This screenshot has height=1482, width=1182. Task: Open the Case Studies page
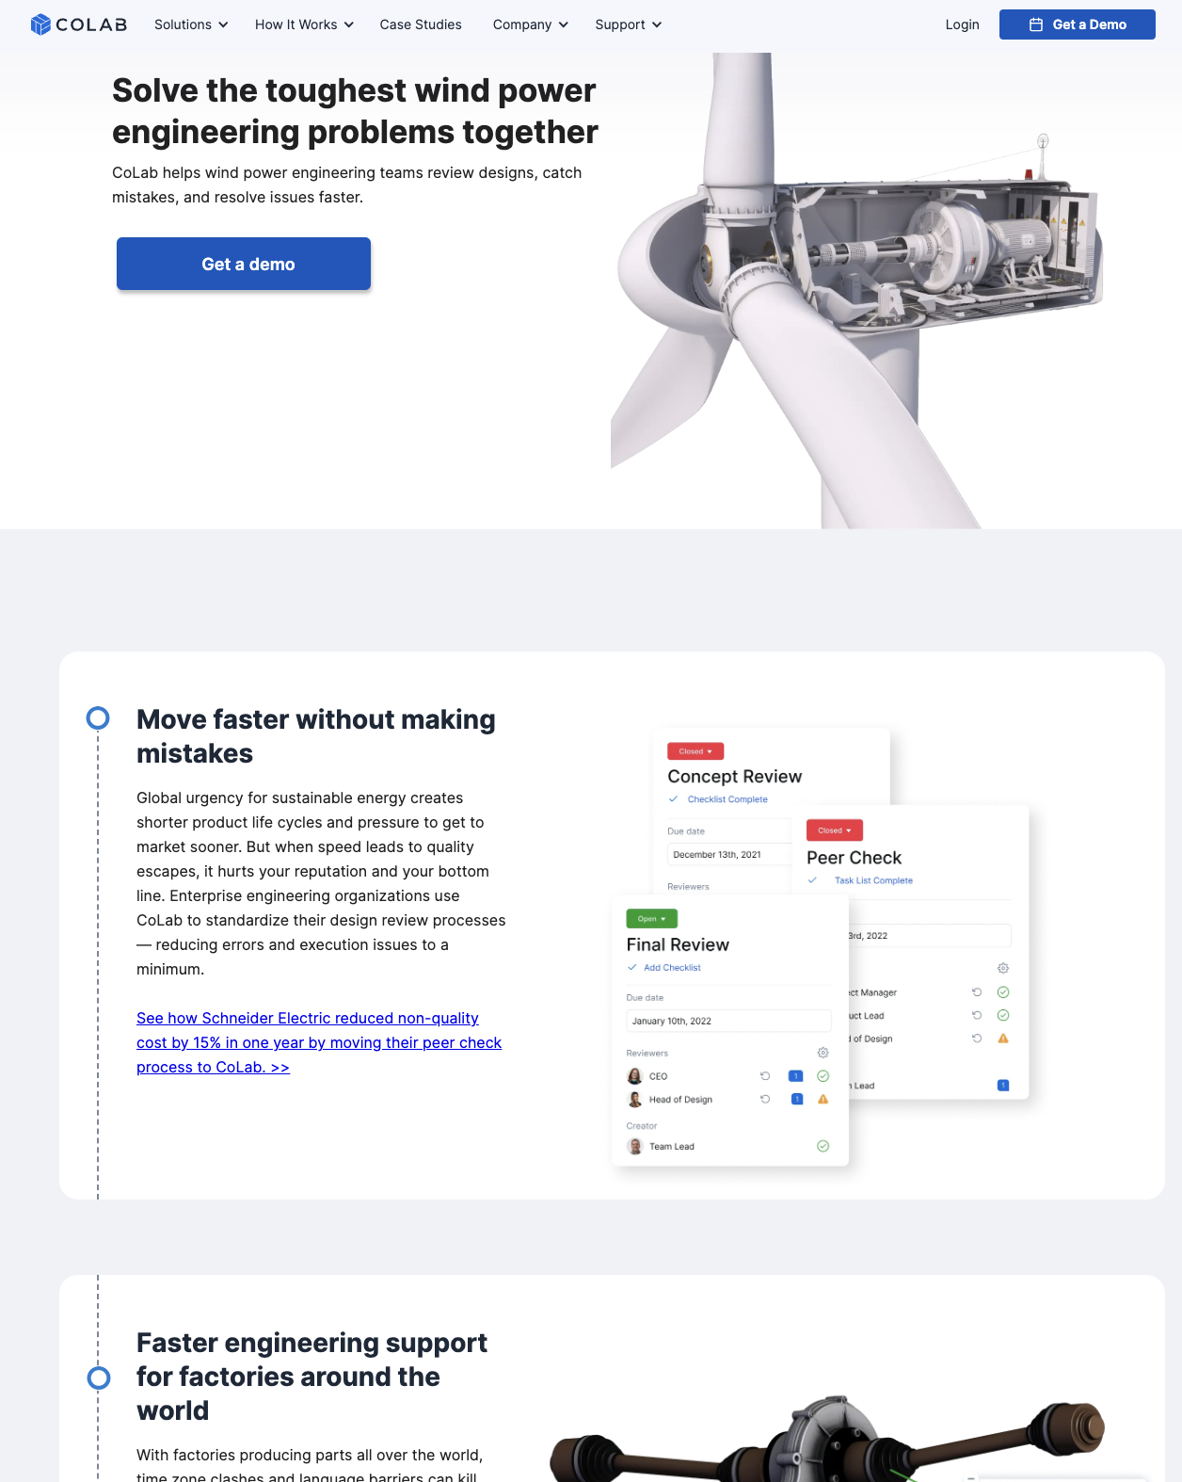coord(421,24)
